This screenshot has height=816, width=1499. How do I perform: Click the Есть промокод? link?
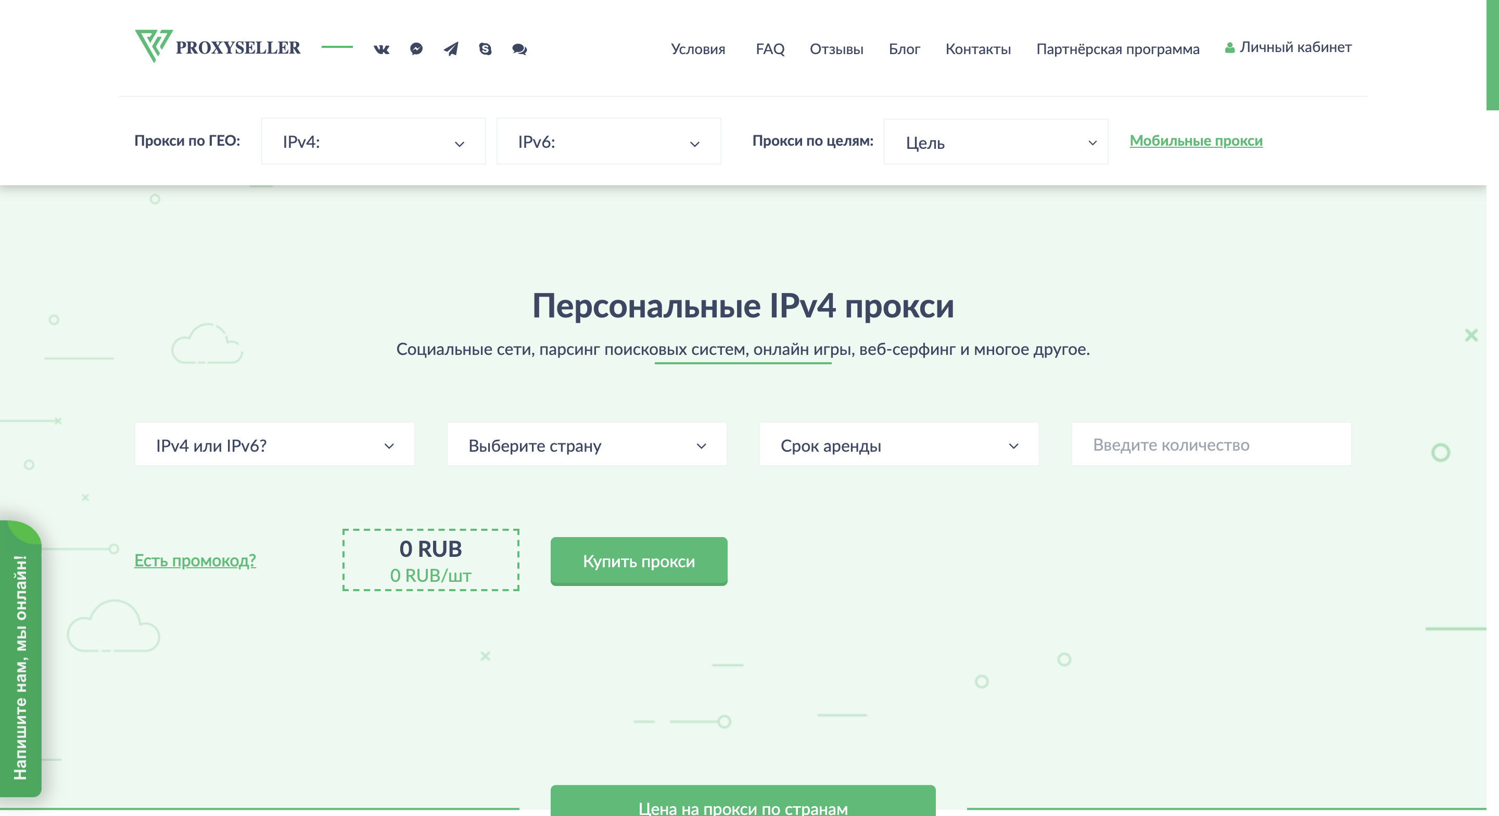tap(195, 560)
